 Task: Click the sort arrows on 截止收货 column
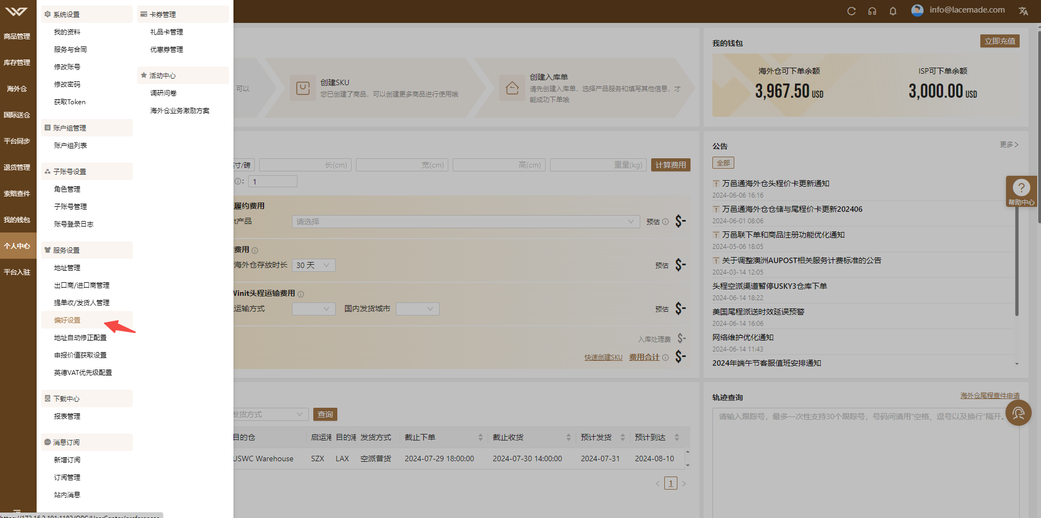(569, 437)
